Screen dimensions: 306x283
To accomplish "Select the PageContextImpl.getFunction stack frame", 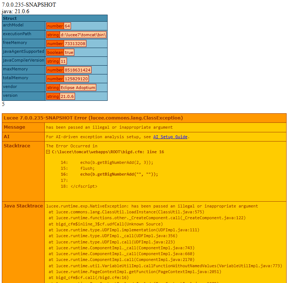I will [x=135, y=272].
